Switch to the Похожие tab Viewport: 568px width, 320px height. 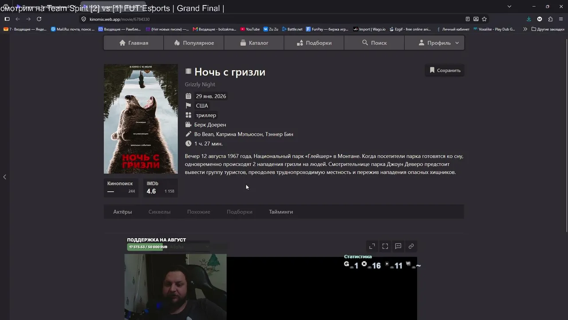[198, 212]
